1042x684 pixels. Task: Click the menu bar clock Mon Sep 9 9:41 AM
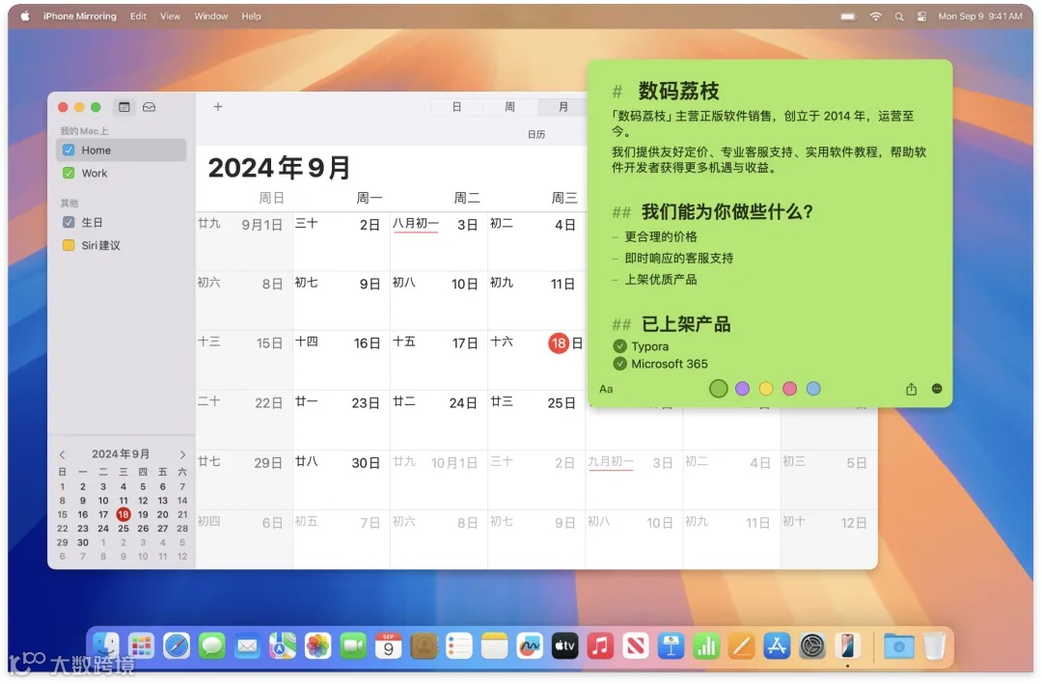980,16
